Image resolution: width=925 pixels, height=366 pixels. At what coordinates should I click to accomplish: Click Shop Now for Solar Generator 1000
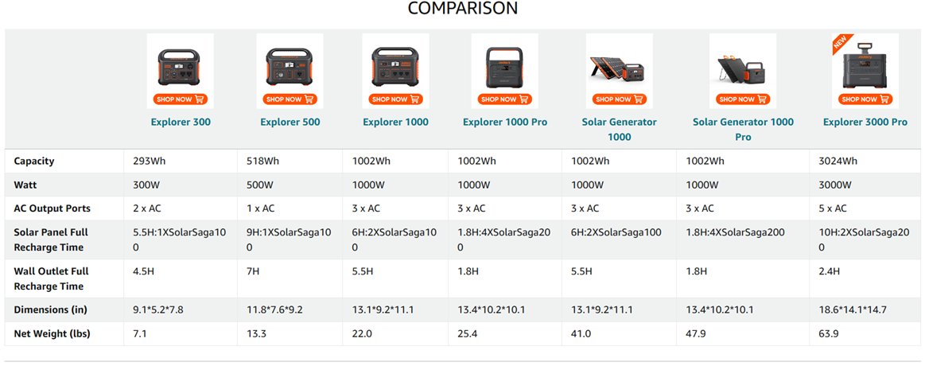tap(619, 99)
